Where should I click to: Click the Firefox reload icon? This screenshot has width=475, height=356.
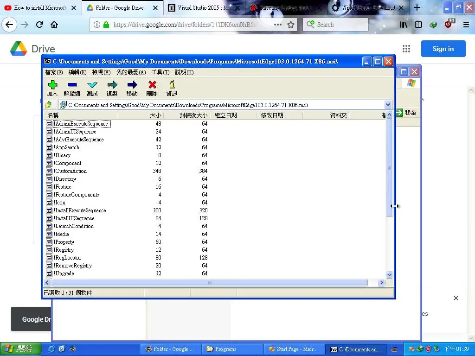pyautogui.click(x=39, y=25)
